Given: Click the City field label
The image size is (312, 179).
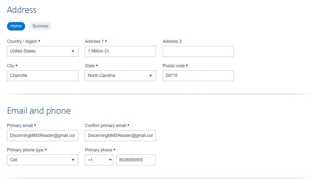Looking at the screenshot, I should coord(11,66).
